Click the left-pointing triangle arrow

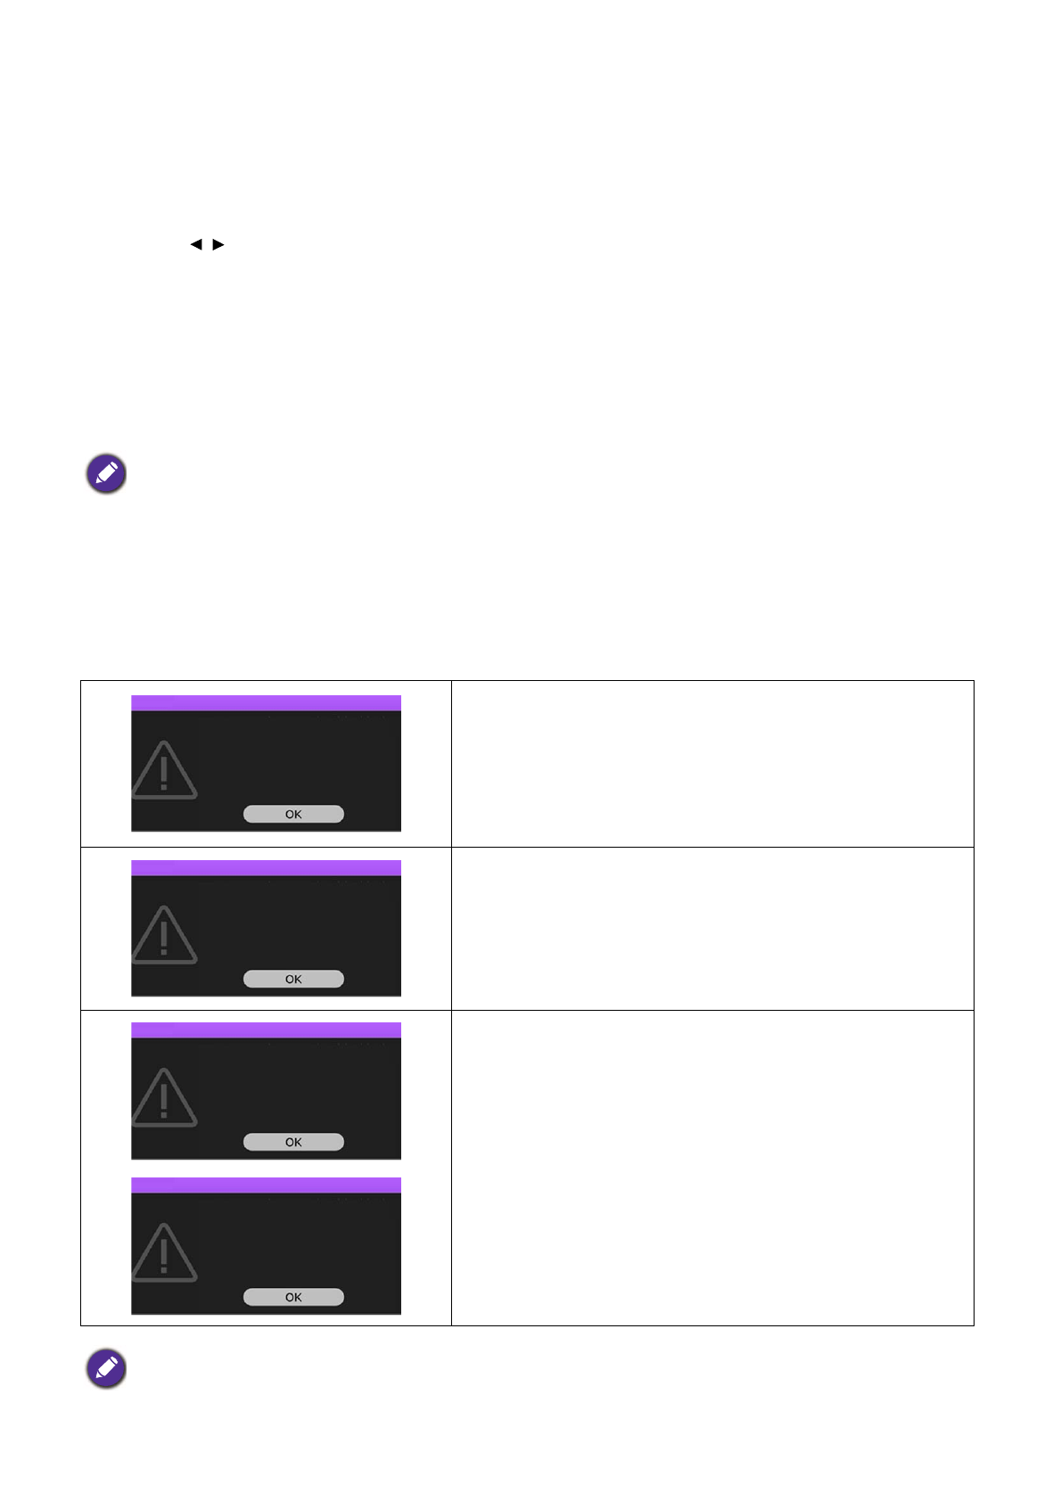[x=196, y=244]
